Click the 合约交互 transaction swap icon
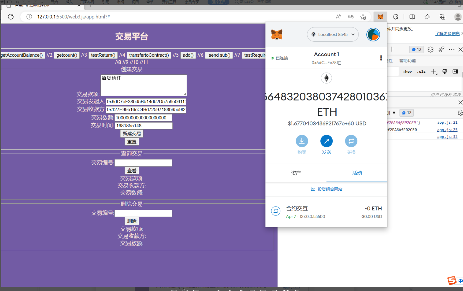Image resolution: width=463 pixels, height=291 pixels. tap(275, 211)
